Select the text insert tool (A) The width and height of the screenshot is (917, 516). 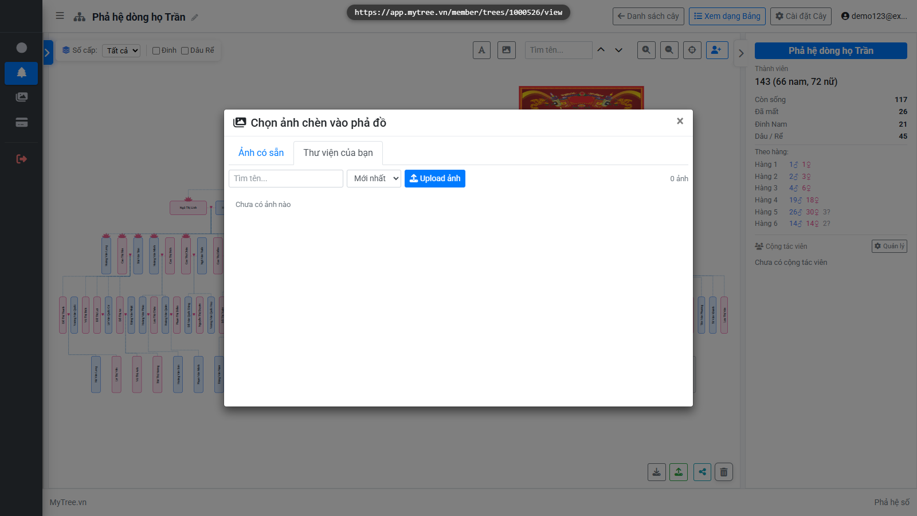[x=481, y=50]
